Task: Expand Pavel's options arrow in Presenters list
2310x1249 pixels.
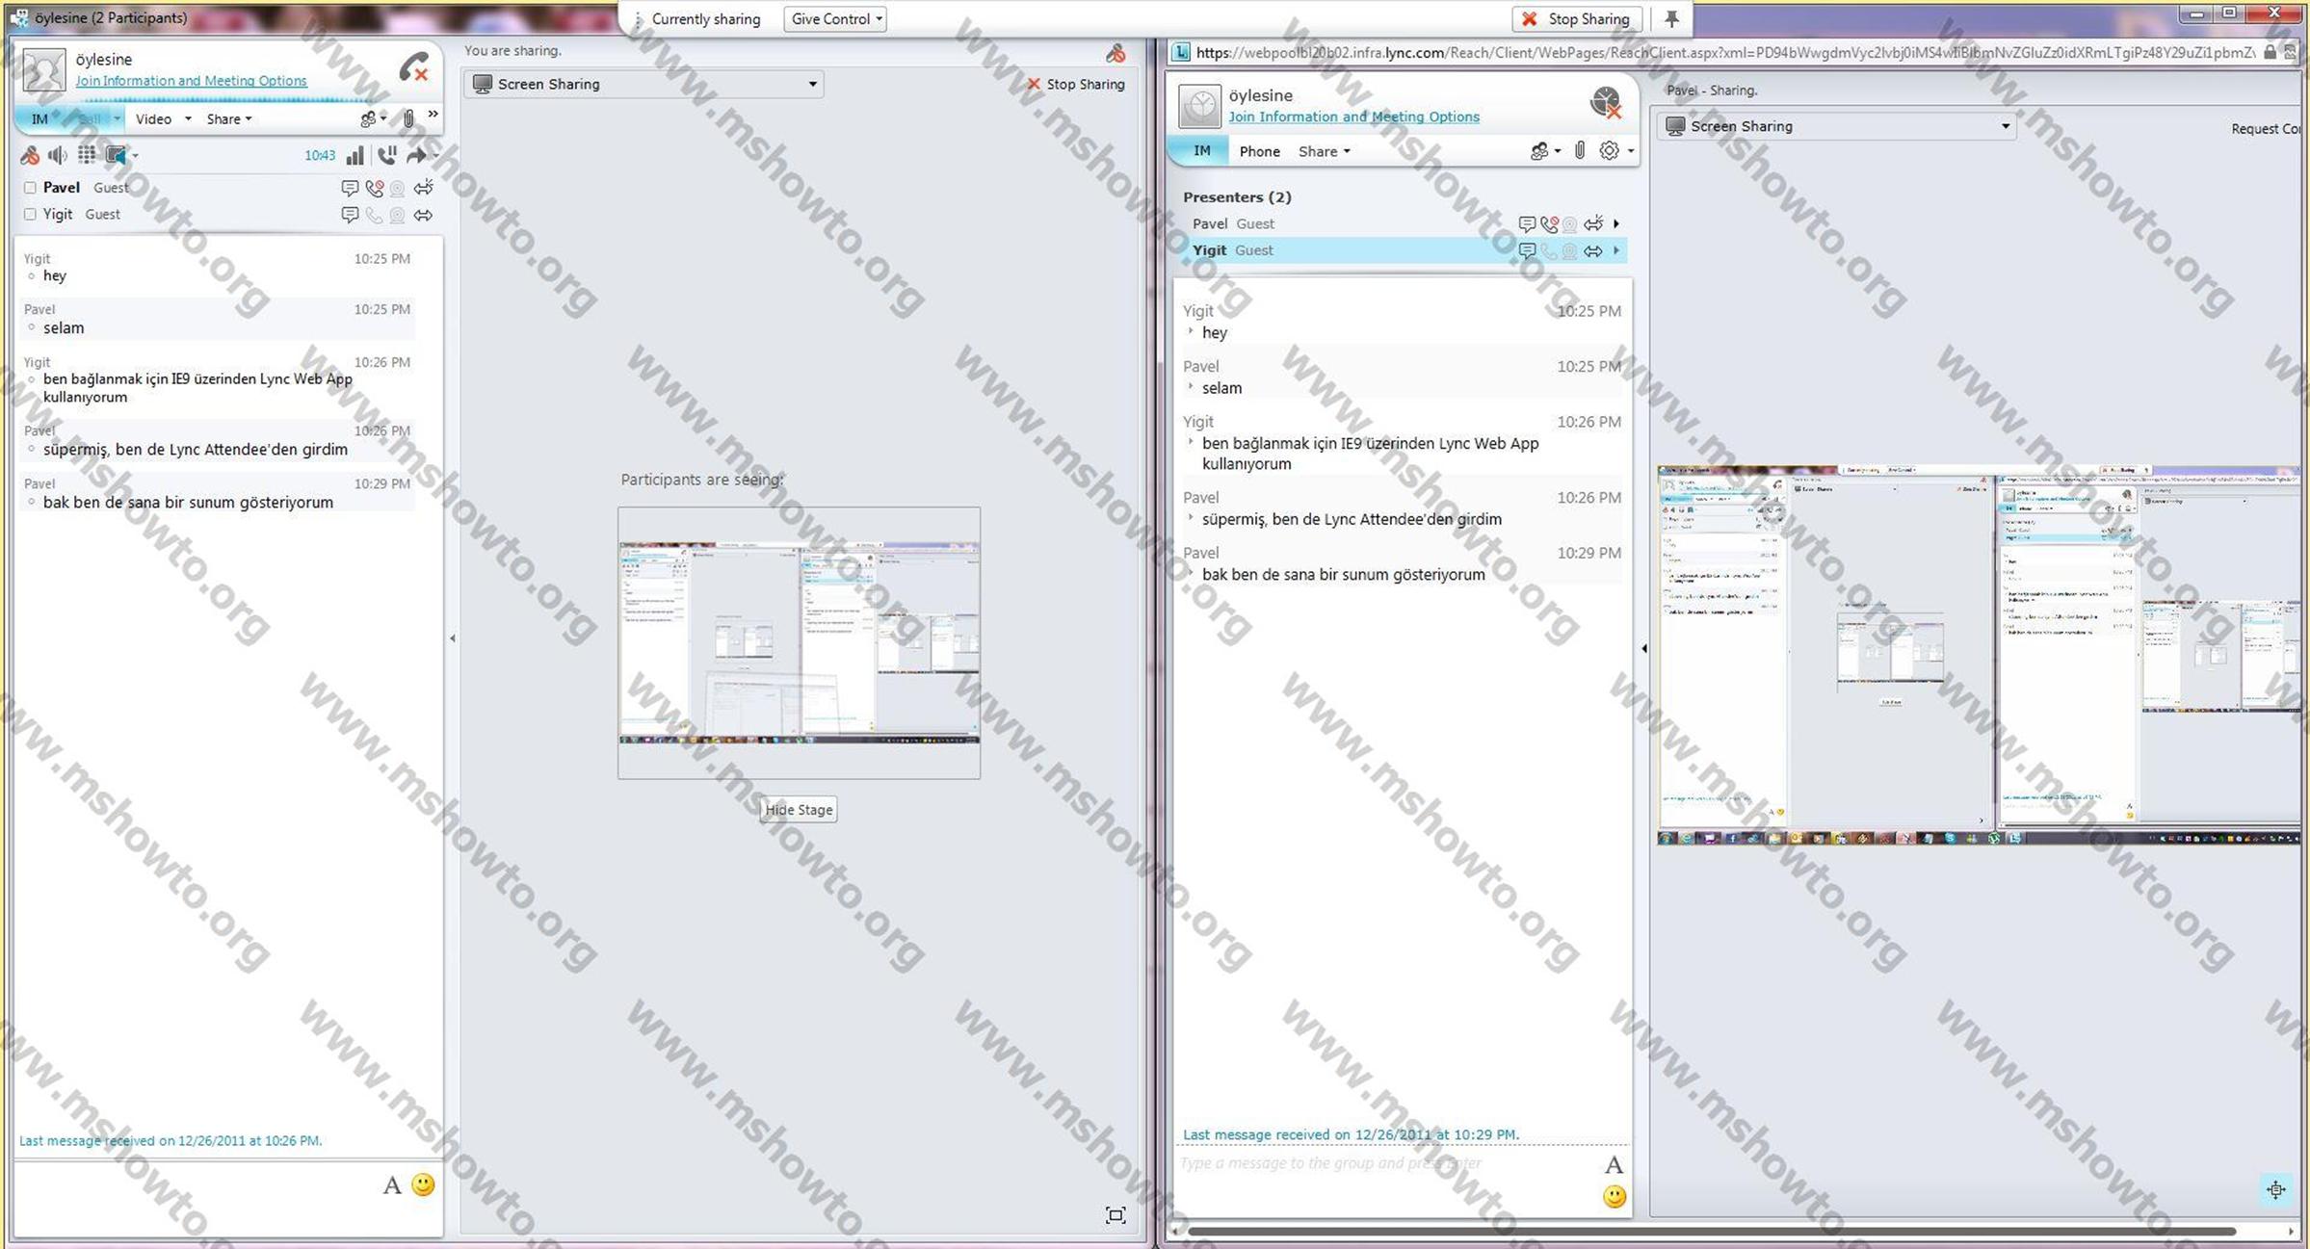Action: coord(1616,223)
